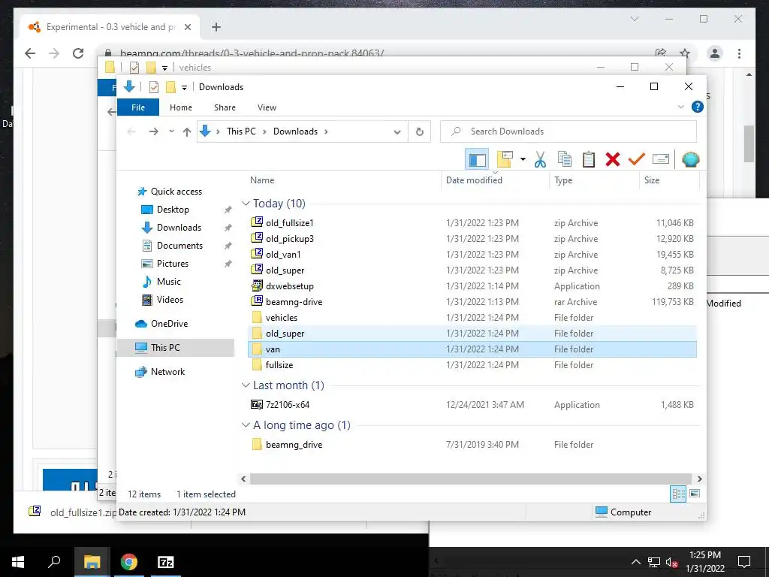Select the old_fullsize1 zip archive

472,222
